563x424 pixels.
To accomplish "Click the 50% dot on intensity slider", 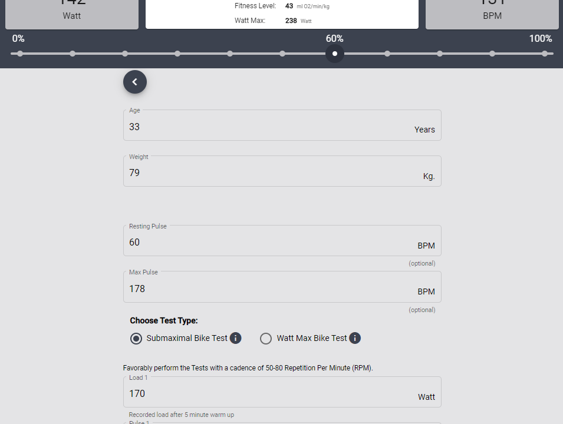I will tap(282, 54).
